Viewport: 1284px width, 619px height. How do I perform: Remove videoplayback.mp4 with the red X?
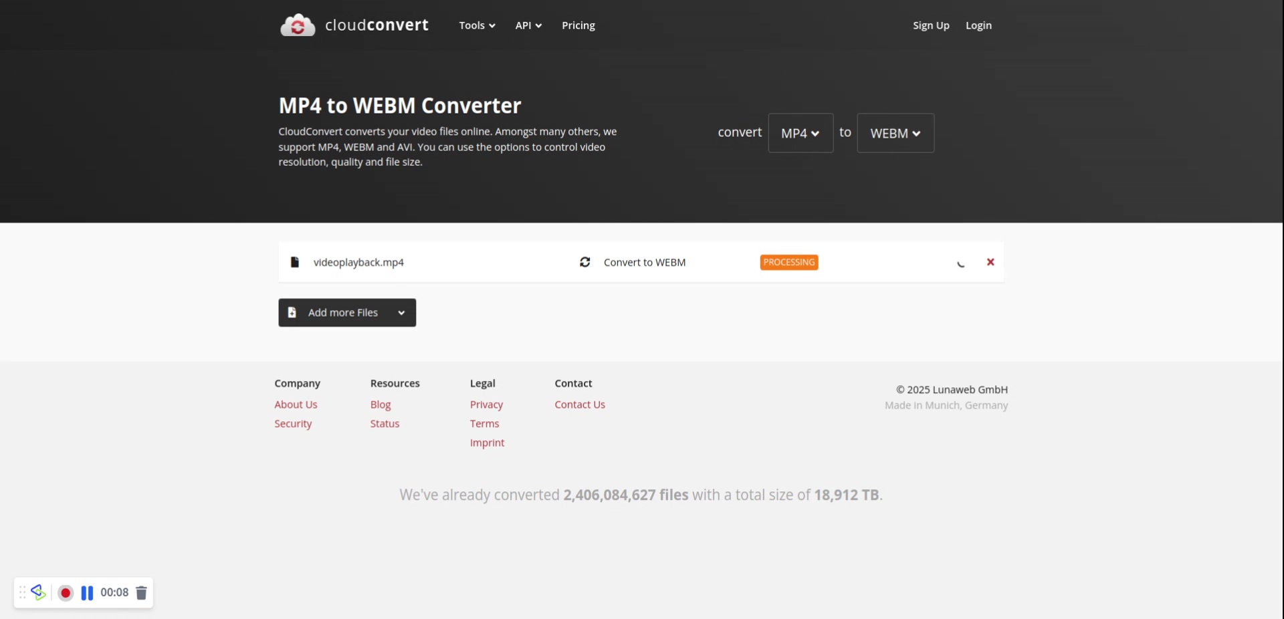pyautogui.click(x=990, y=262)
